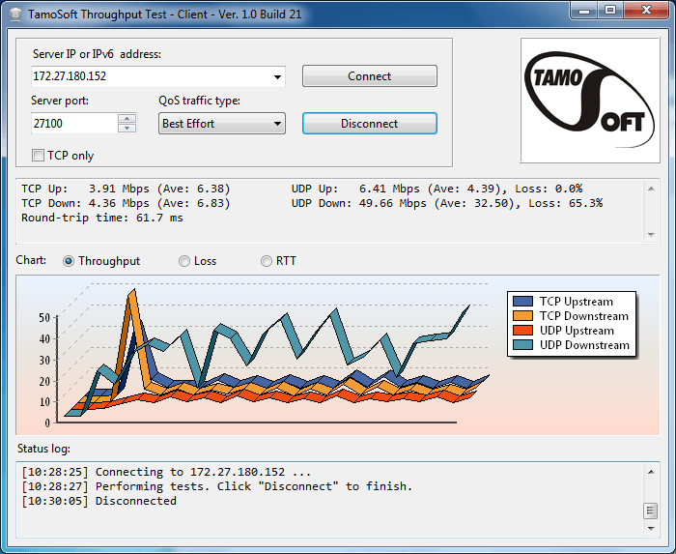Image resolution: width=676 pixels, height=554 pixels.
Task: Close the Throughput Test window
Action: click(x=646, y=11)
